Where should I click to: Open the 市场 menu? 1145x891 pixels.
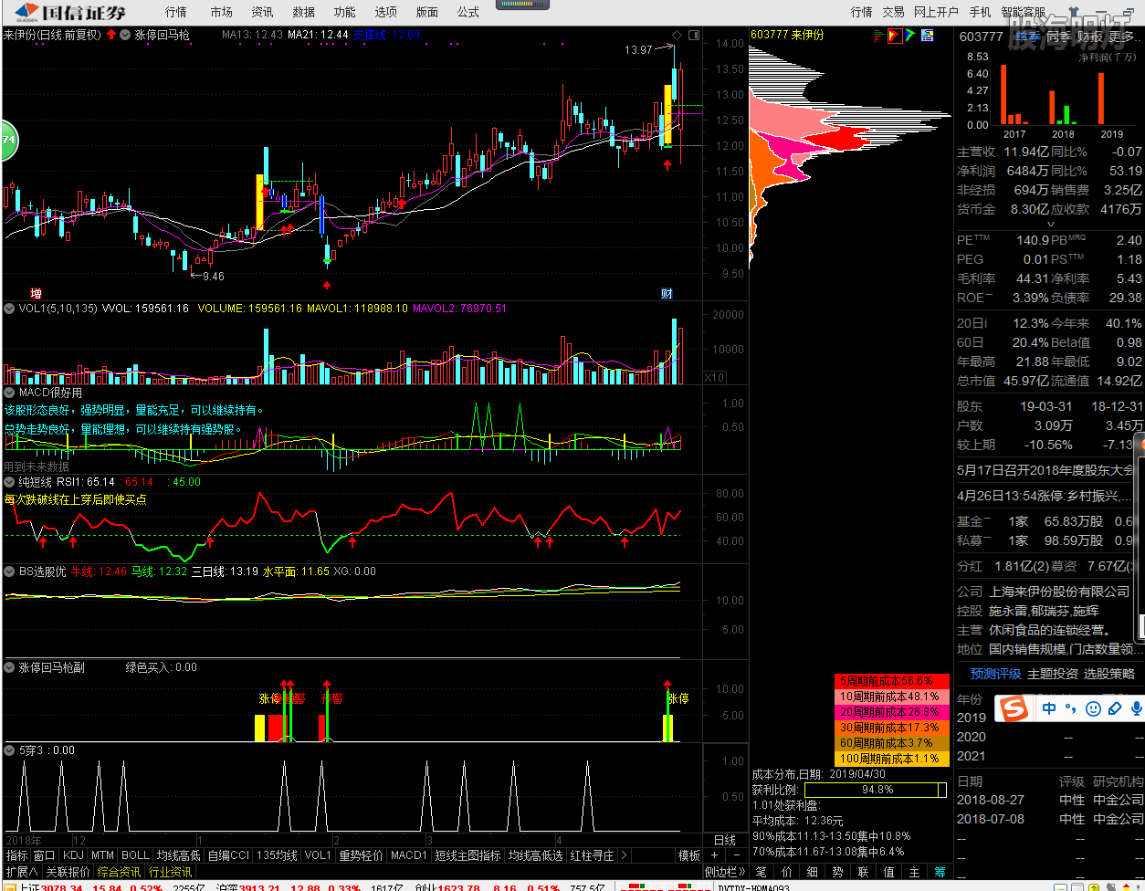pyautogui.click(x=221, y=12)
